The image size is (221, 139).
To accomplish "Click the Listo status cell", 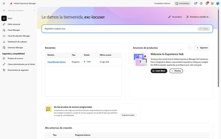I will pos(87,62).
